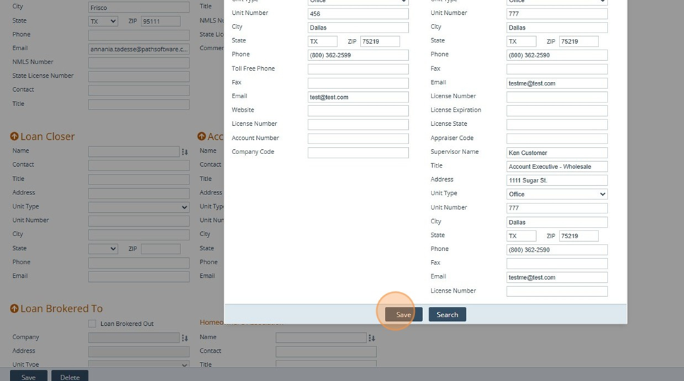Click the Address field with 1111 Sugar St.

point(557,180)
